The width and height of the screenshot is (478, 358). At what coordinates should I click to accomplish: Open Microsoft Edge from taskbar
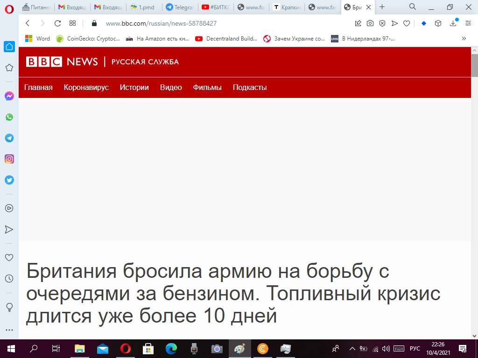[x=171, y=349]
